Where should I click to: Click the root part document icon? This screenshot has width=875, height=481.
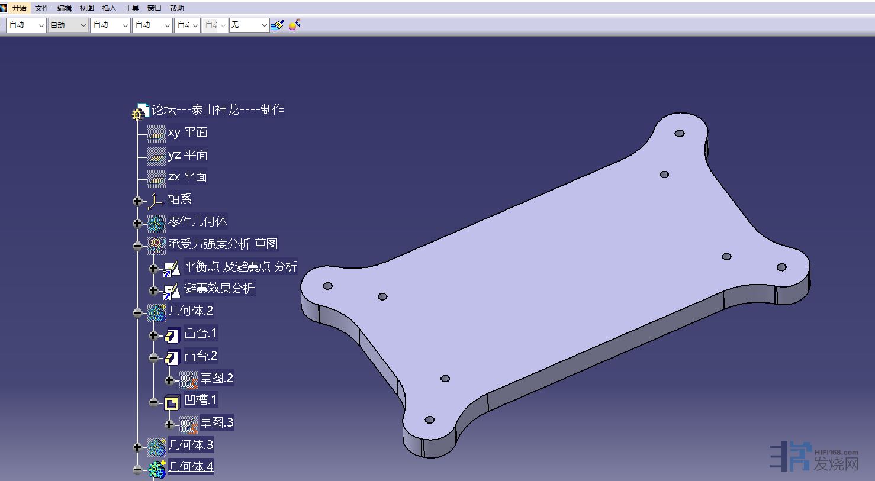point(141,111)
